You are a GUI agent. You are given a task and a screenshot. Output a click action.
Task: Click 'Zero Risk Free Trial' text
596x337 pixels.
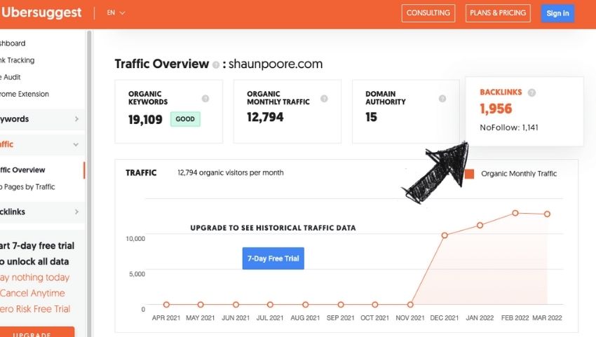click(35, 309)
